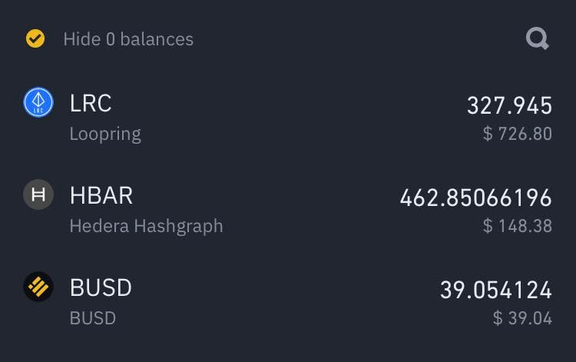Image resolution: width=576 pixels, height=362 pixels.
Task: Select the HBAR ticker name
Action: [x=101, y=195]
